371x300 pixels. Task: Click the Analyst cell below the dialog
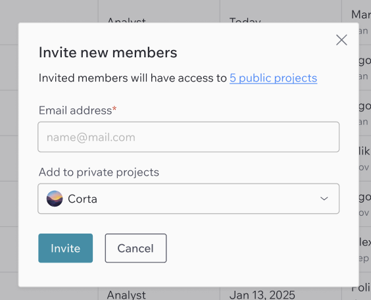click(x=126, y=295)
